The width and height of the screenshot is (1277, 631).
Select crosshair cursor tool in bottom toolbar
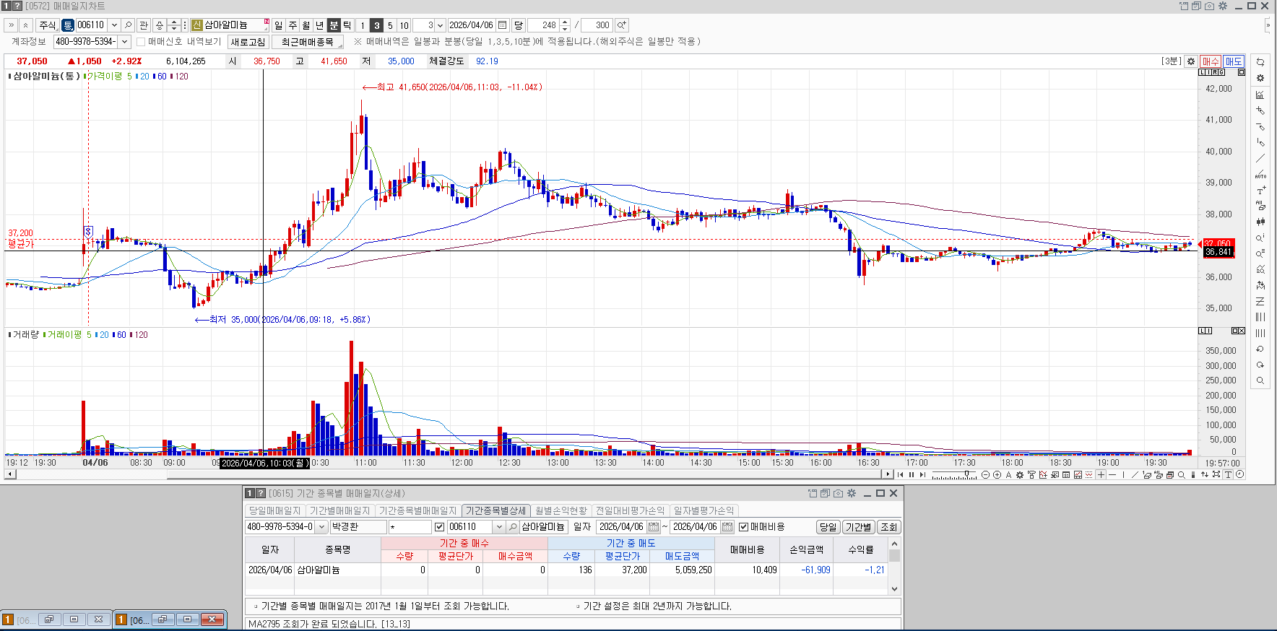(1101, 475)
